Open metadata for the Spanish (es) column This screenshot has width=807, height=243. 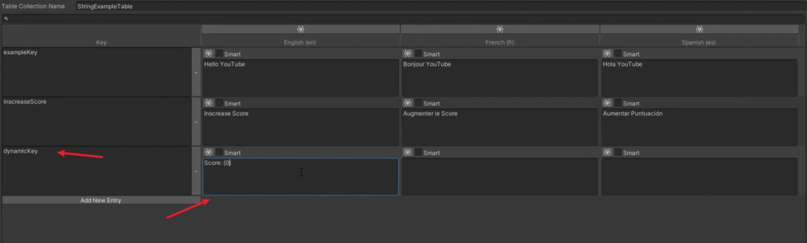[x=700, y=29]
